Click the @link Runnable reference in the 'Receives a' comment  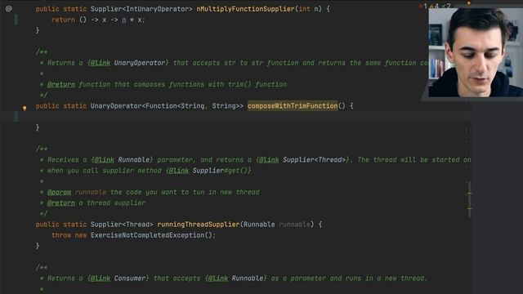[123, 160]
